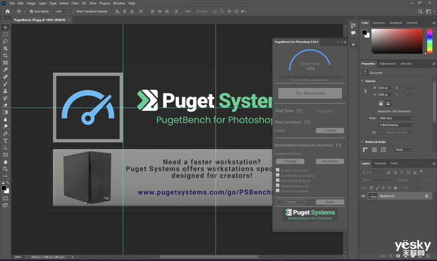
Task: Click Change button for Test Location
Action: click(x=330, y=131)
